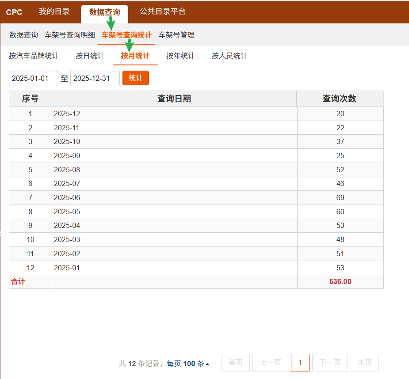This screenshot has height=379, width=409.
Task: Switch to 按年统计 tab
Action: 180,56
